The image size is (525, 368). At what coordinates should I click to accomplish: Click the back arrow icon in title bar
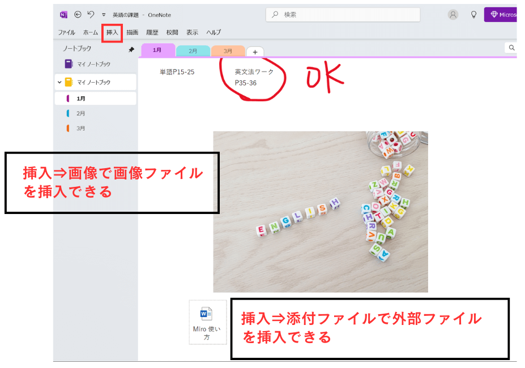(x=78, y=15)
